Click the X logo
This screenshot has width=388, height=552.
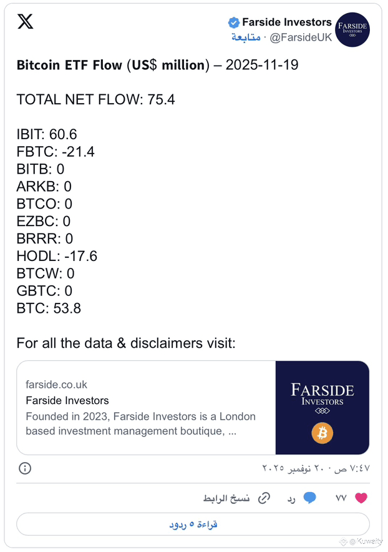point(25,22)
